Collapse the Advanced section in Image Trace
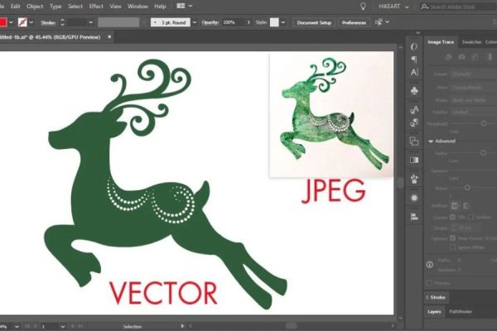 point(429,141)
